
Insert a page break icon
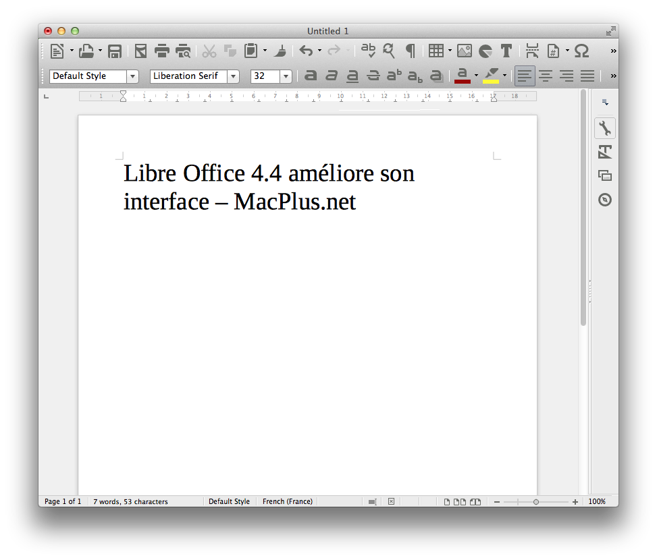[532, 51]
